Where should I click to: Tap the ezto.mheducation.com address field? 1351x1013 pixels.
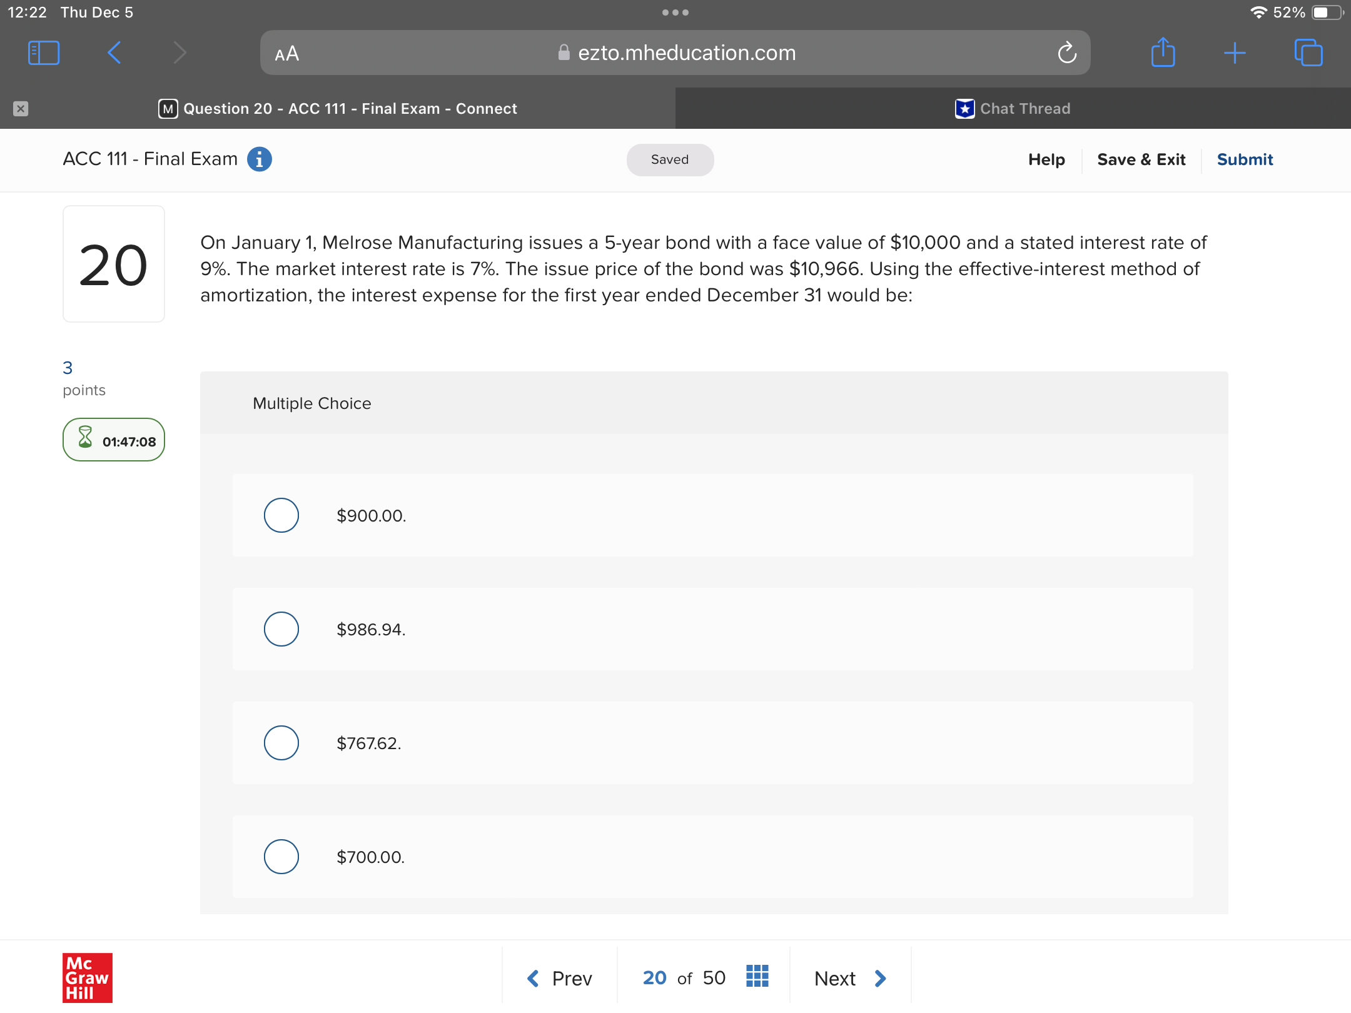pyautogui.click(x=686, y=53)
